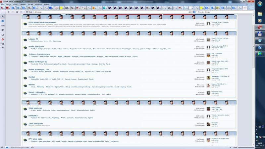
Task: Open the Elektronika forum section
Action: pos(33,116)
